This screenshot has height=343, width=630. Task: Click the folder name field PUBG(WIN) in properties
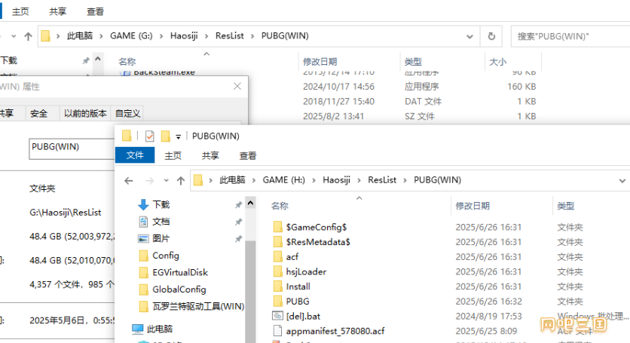tap(72, 149)
